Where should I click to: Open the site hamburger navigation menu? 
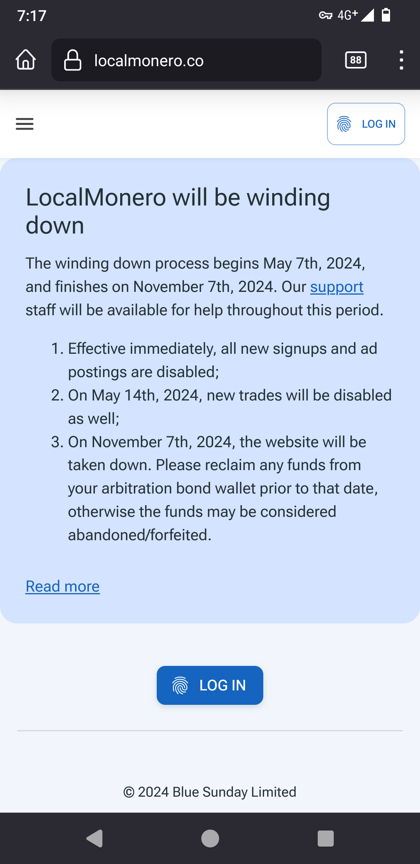24,124
